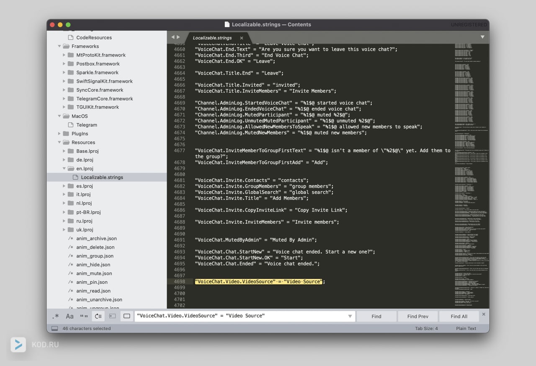Collapse the MacOS folder

(59, 116)
